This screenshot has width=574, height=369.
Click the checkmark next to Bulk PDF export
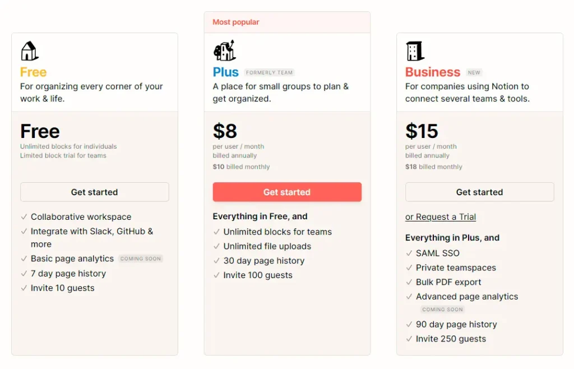point(409,282)
